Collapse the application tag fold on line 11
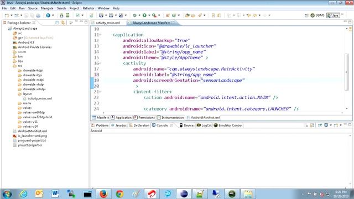 [100, 35]
